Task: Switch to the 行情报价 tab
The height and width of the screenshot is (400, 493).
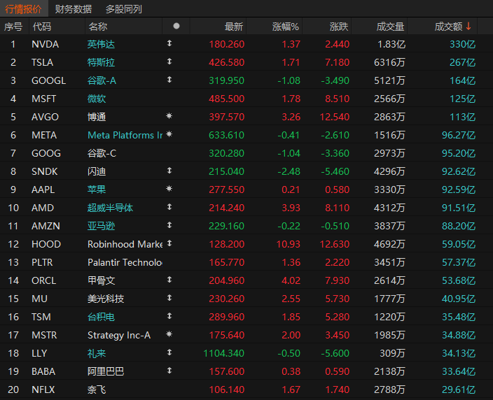Action: [23, 9]
